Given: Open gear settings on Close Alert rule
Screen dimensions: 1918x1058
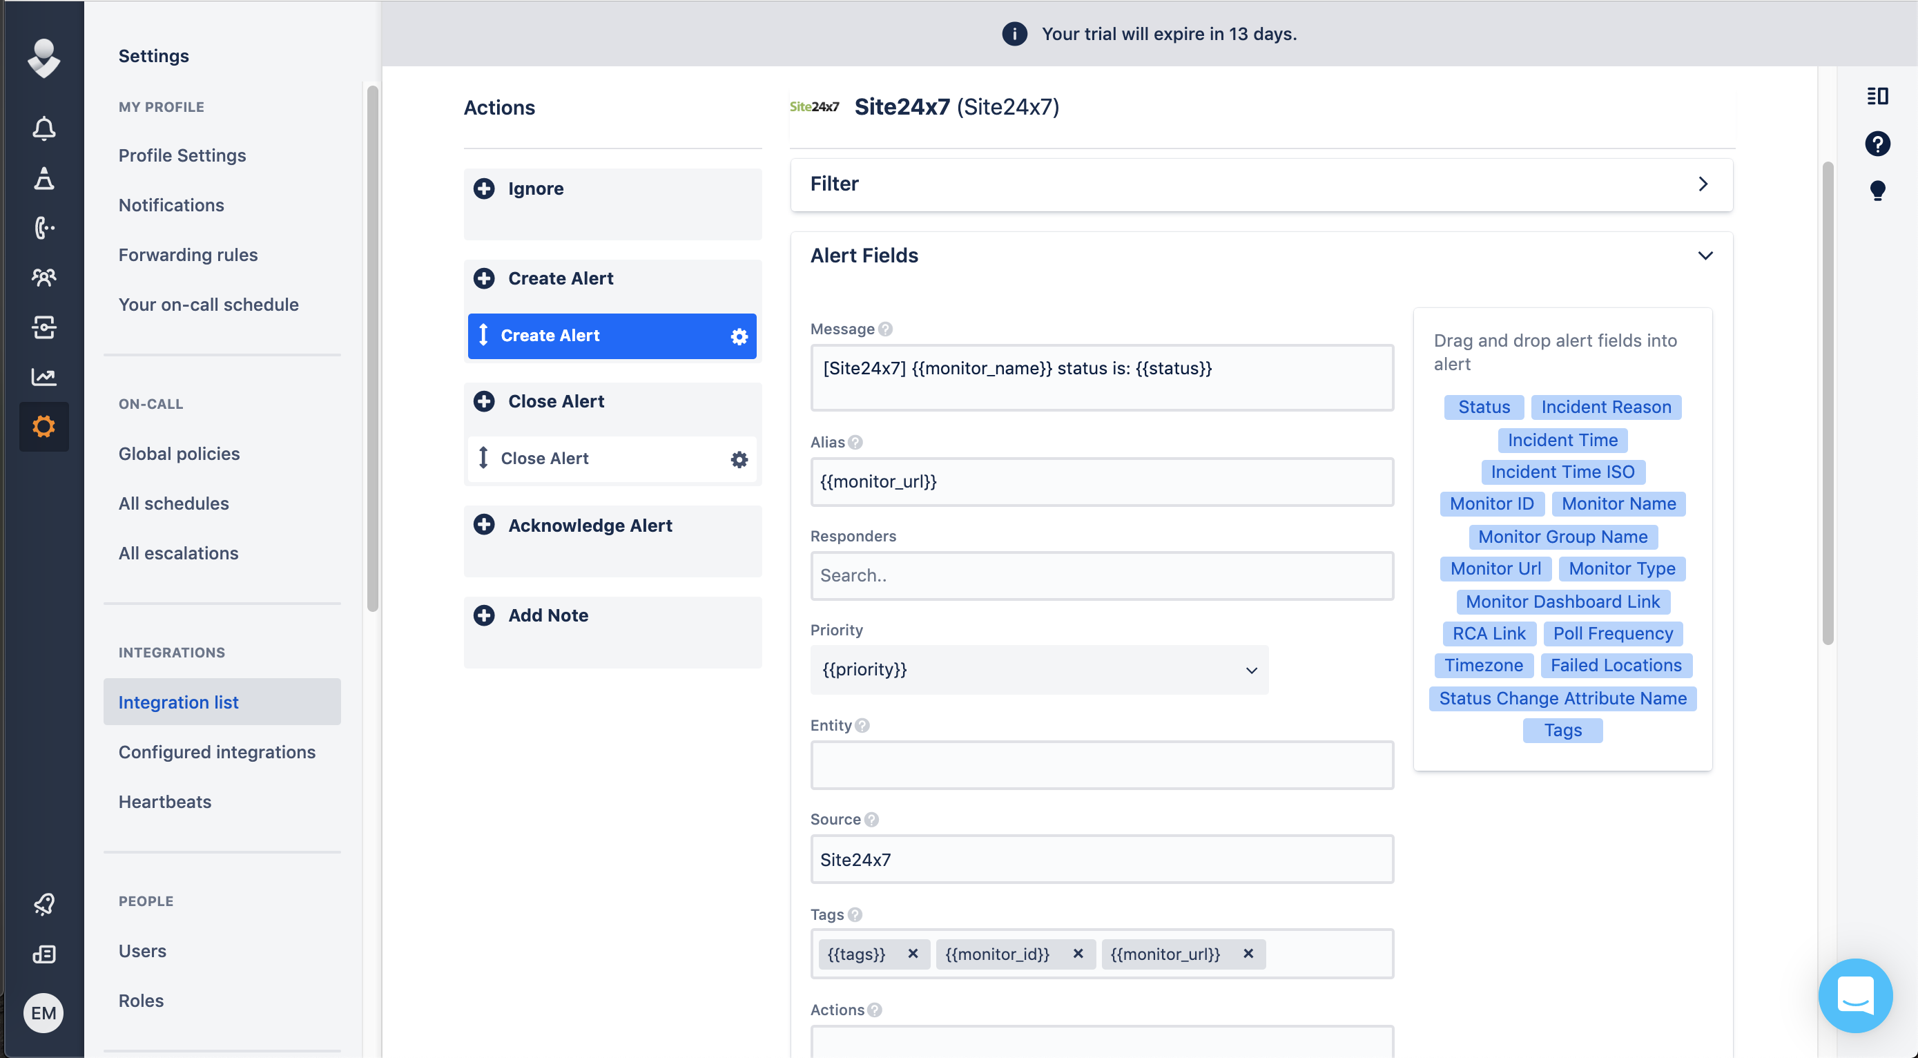Looking at the screenshot, I should pyautogui.click(x=739, y=459).
